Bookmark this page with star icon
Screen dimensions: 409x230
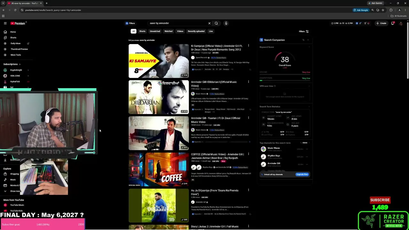(x=383, y=10)
